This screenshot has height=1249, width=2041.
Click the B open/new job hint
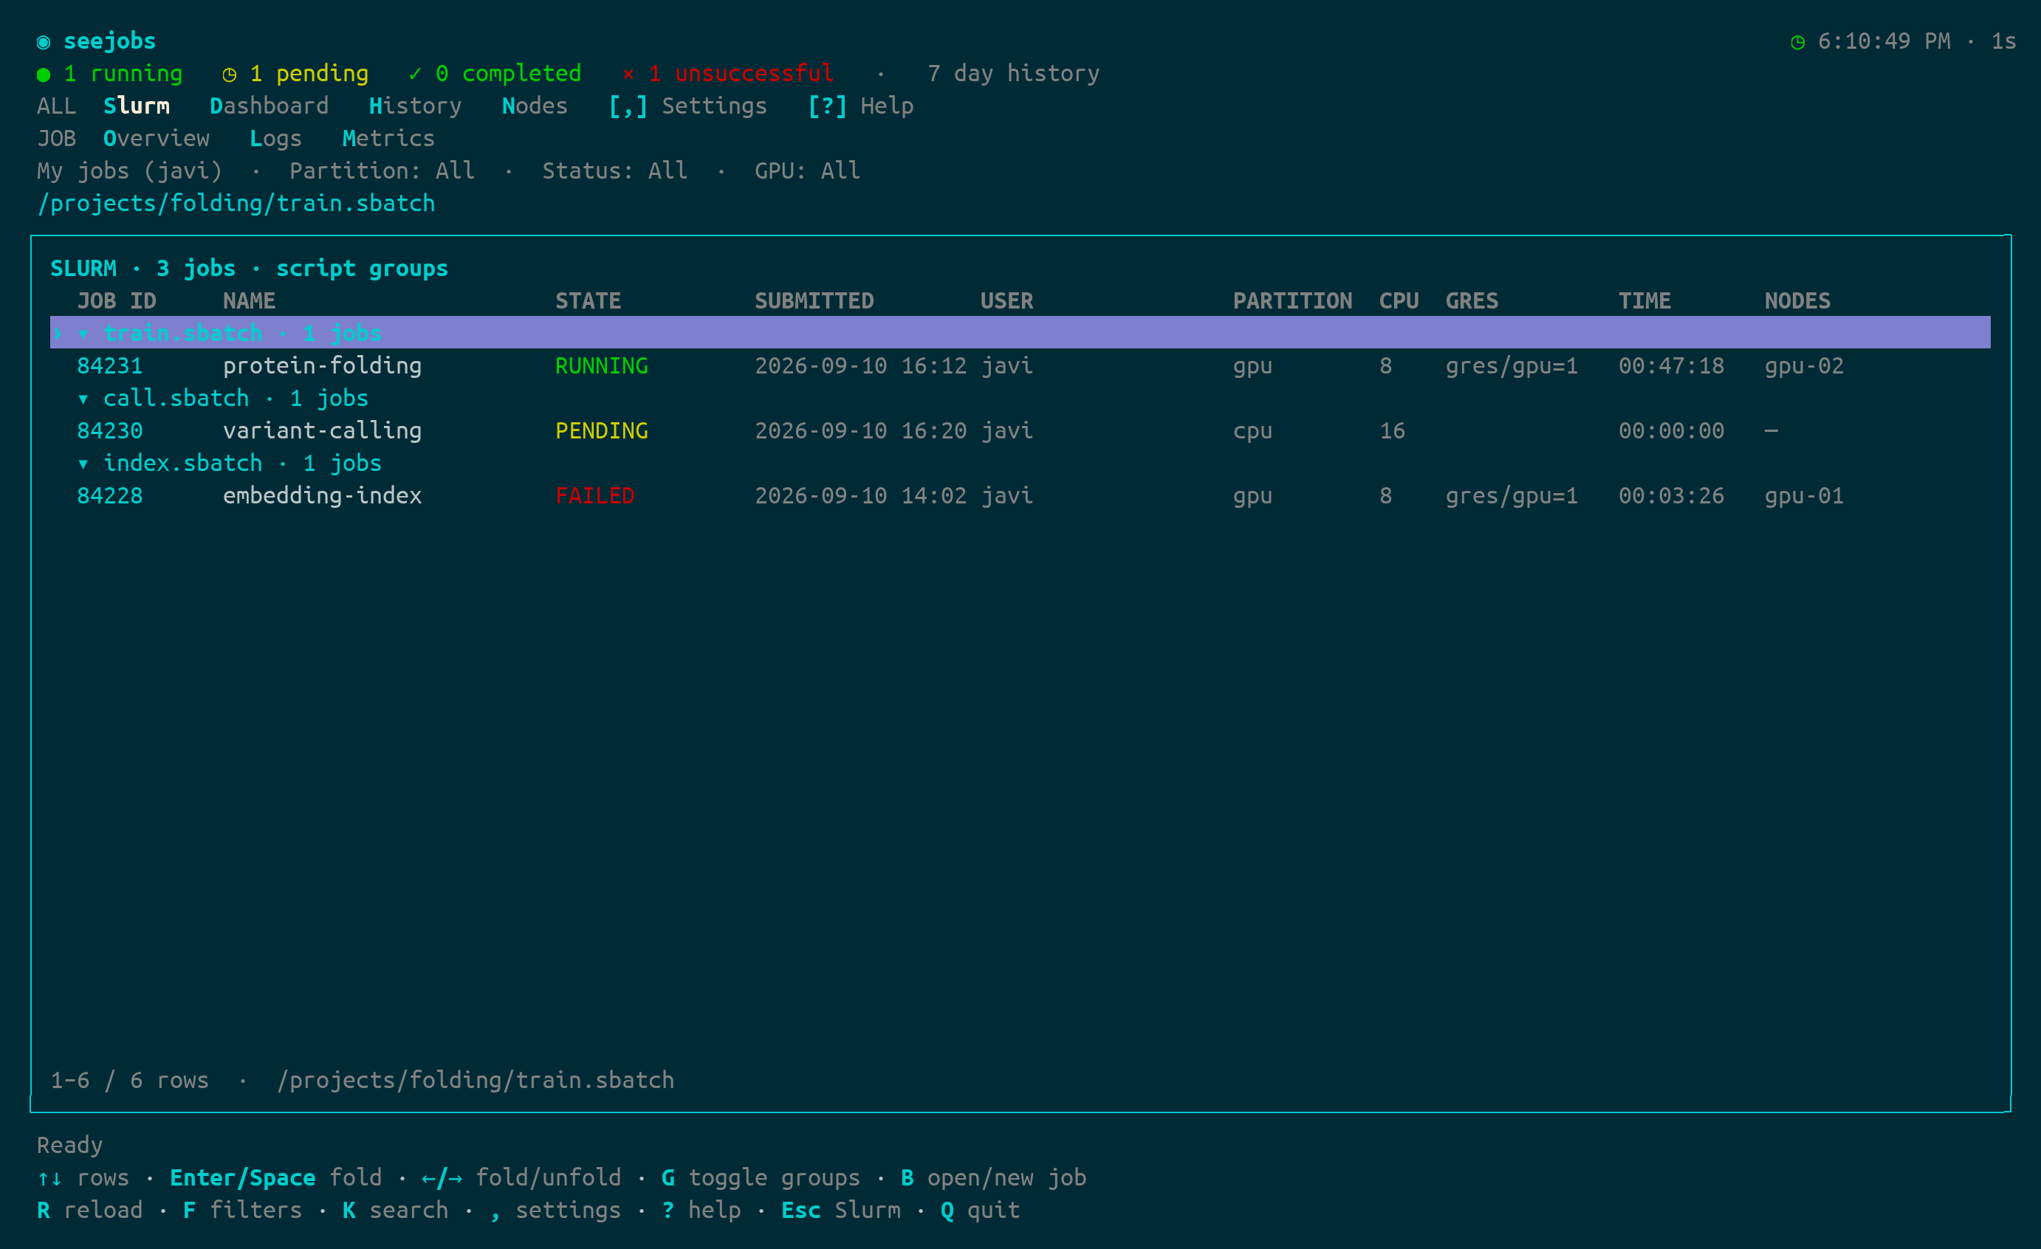[993, 1178]
